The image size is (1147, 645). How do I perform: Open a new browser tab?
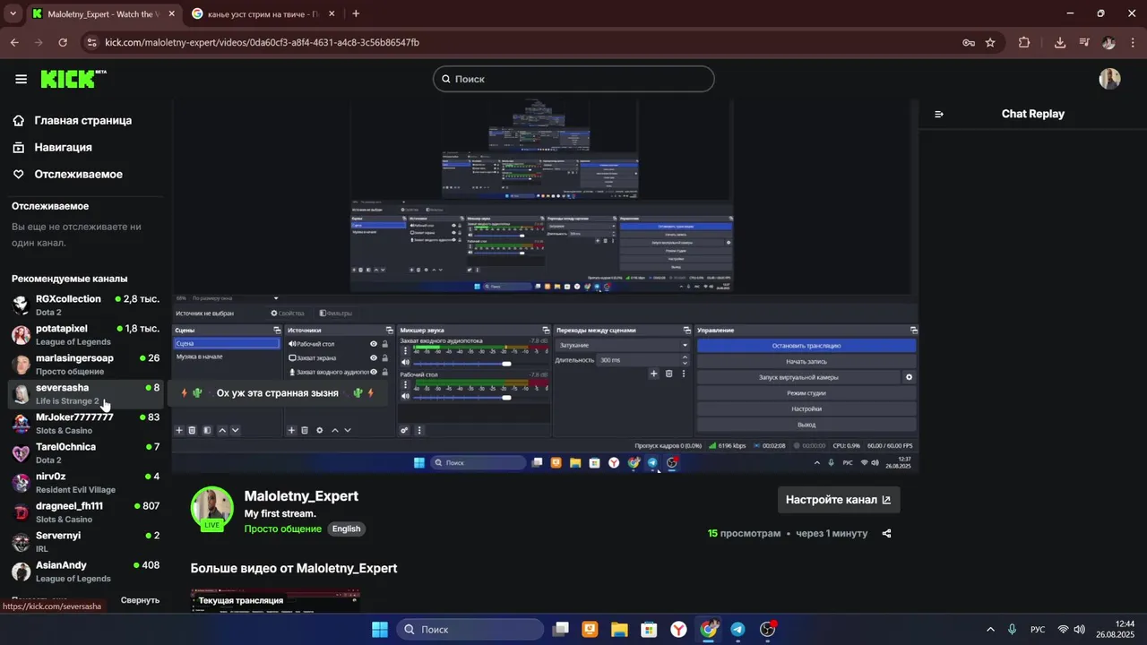(356, 13)
